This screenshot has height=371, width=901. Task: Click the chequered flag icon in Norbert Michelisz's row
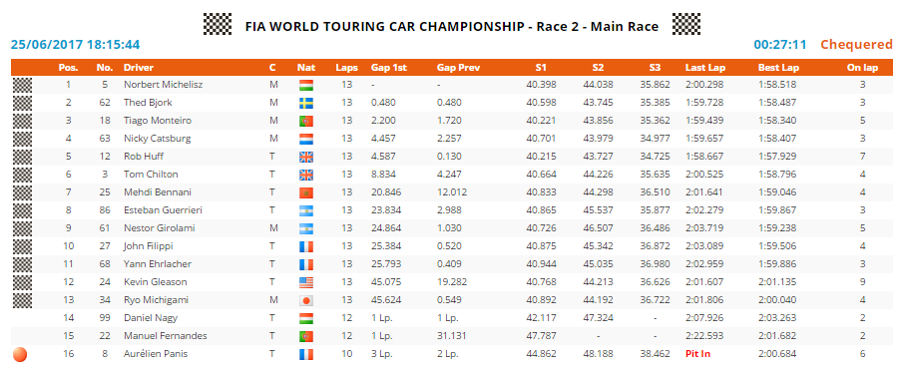click(x=22, y=85)
